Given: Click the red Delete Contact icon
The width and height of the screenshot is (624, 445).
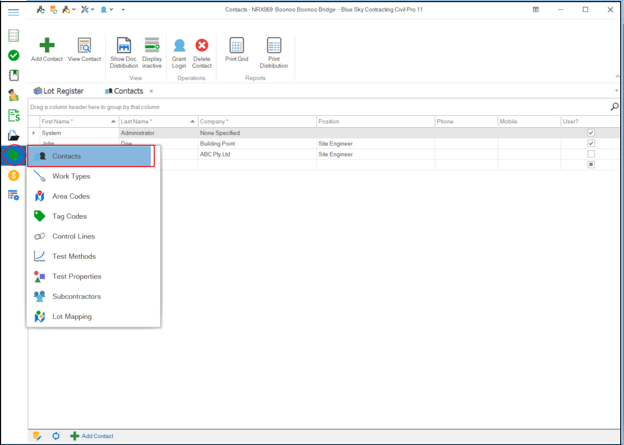Looking at the screenshot, I should (202, 46).
